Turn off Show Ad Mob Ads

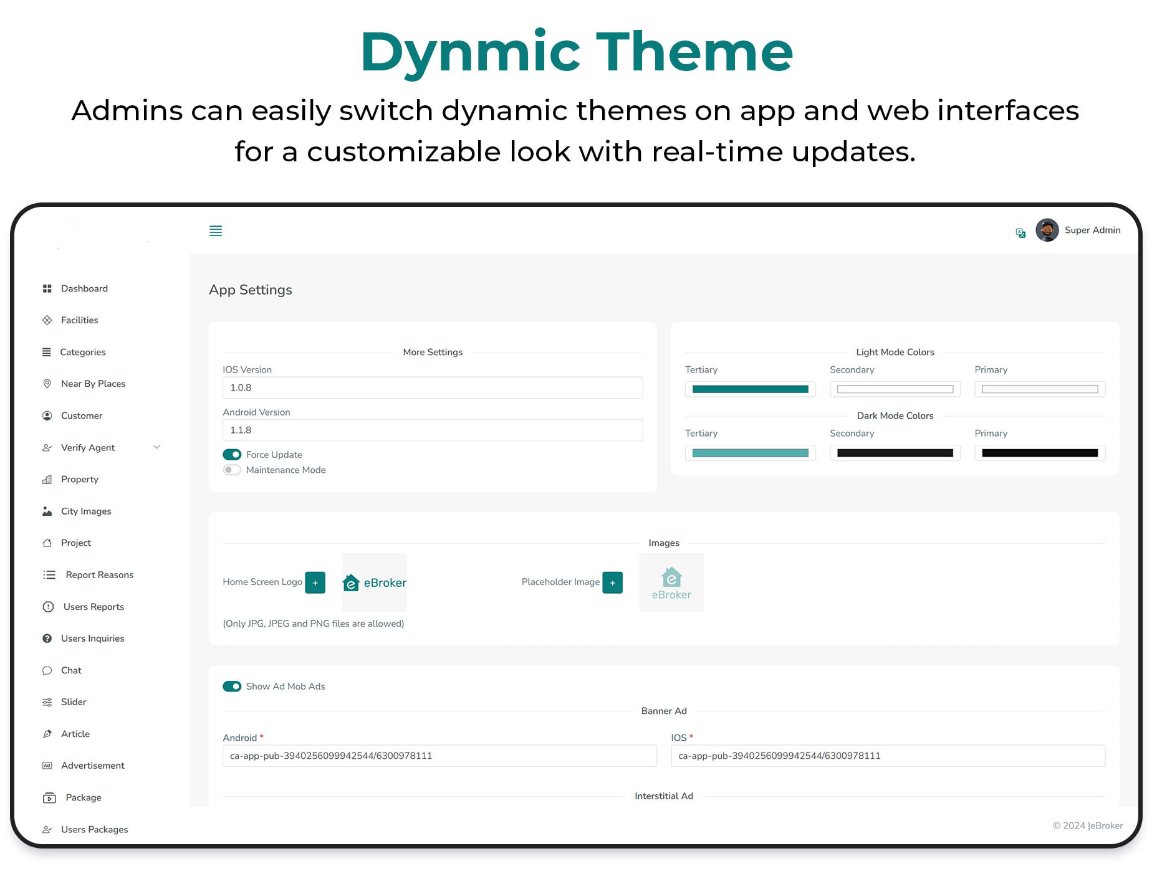pyautogui.click(x=232, y=686)
